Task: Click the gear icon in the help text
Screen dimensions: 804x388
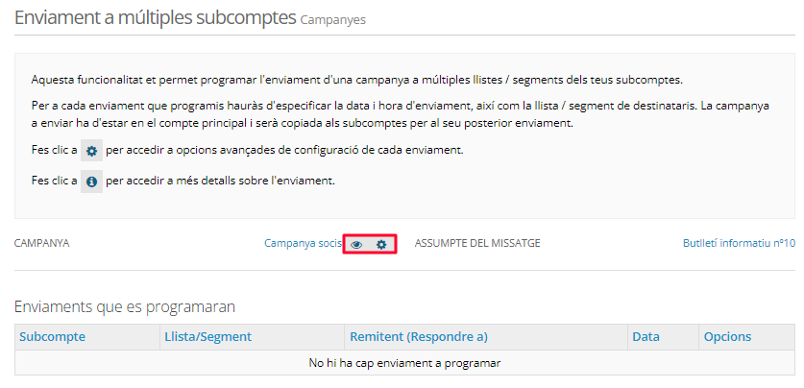Action: tap(91, 151)
